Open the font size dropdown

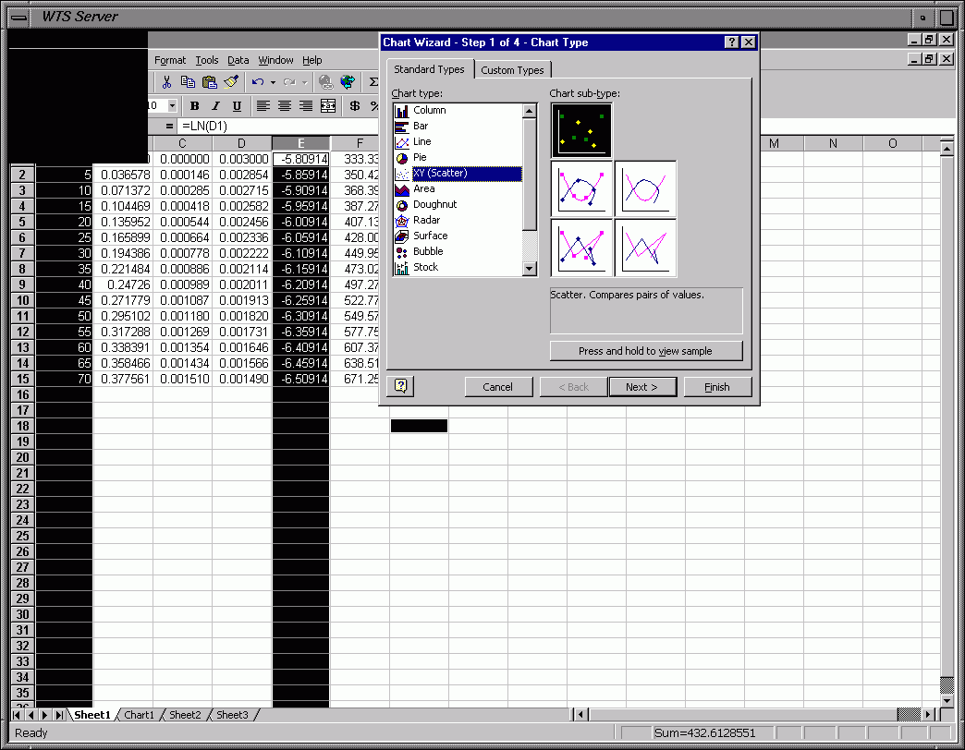click(172, 106)
